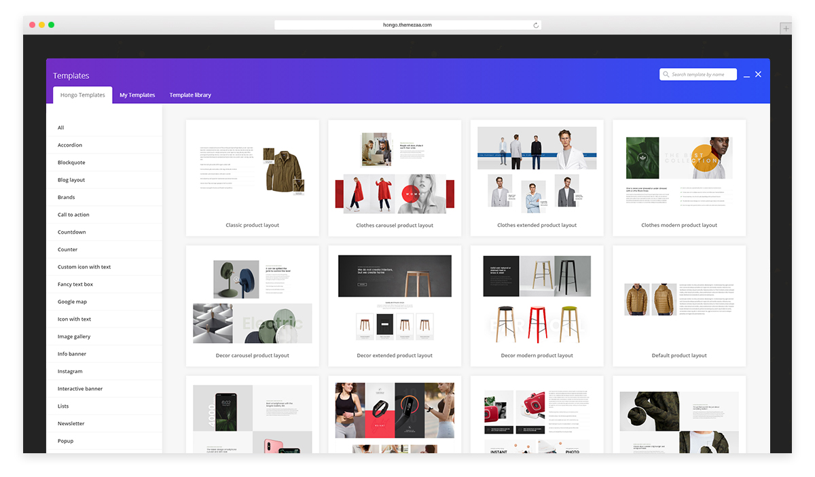The height and width of the screenshot is (477, 815).
Task: Choose the Countdown category
Action: tap(104, 232)
